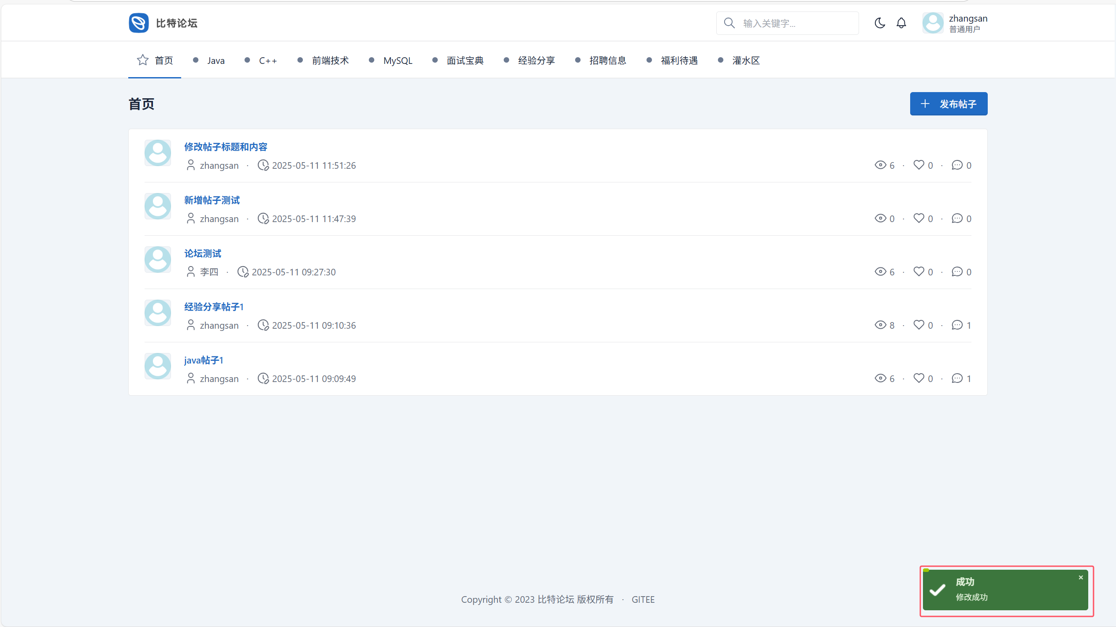Image resolution: width=1116 pixels, height=627 pixels.
Task: Open the MySQL board tab
Action: click(x=398, y=60)
